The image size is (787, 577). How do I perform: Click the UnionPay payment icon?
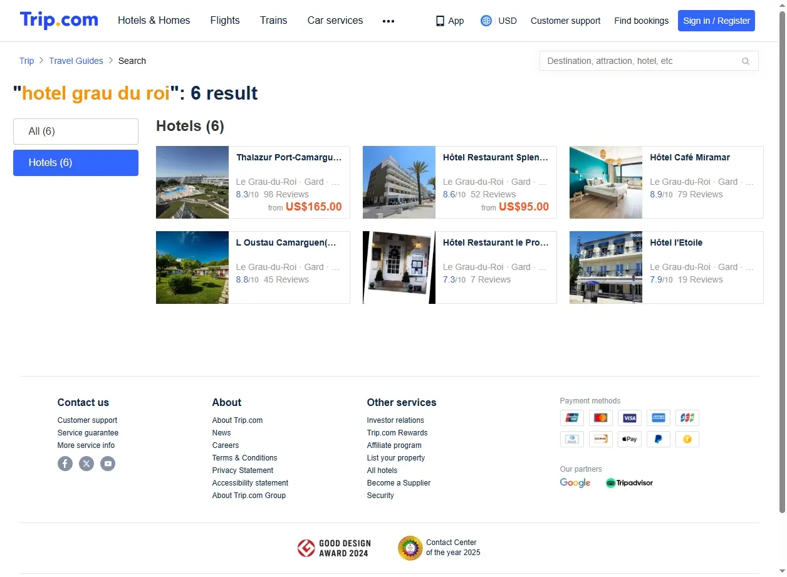click(x=572, y=418)
